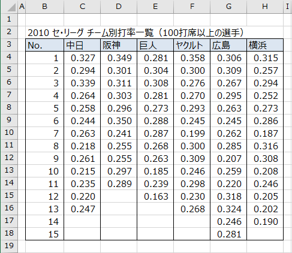Click the No. header cell

coord(45,45)
